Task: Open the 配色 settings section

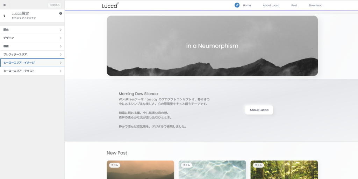Action: [32, 30]
